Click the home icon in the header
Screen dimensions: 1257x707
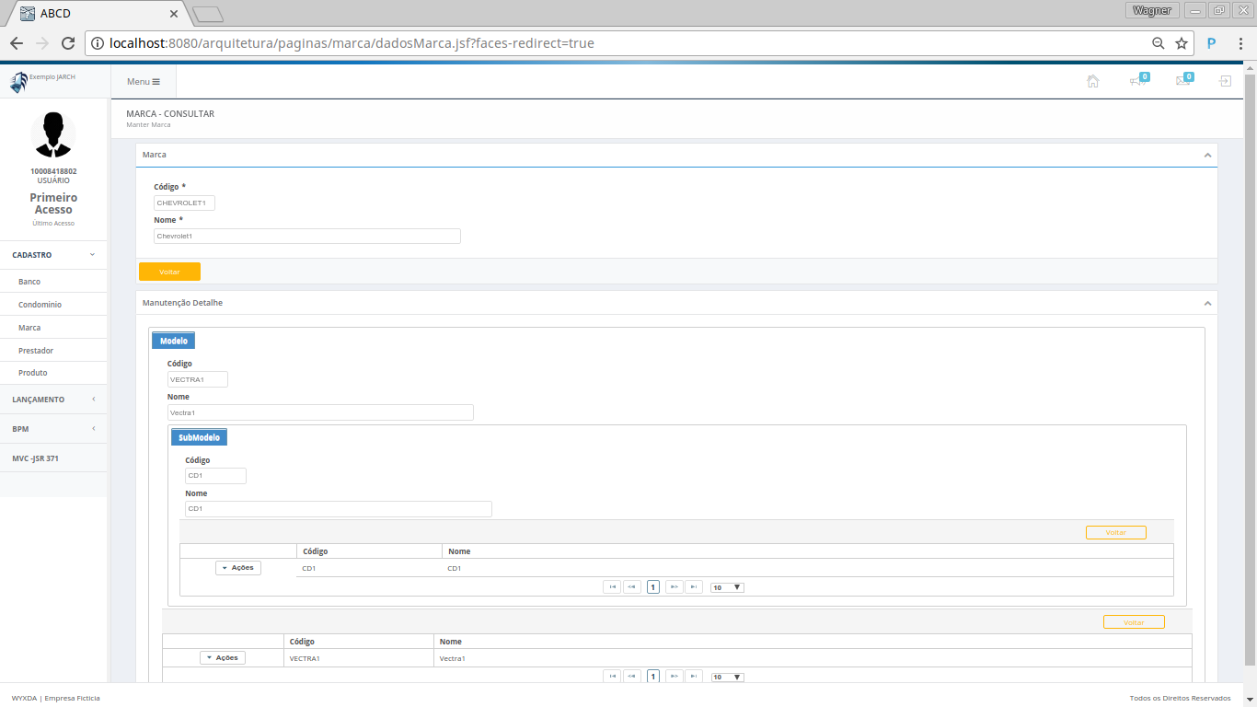[x=1092, y=81]
